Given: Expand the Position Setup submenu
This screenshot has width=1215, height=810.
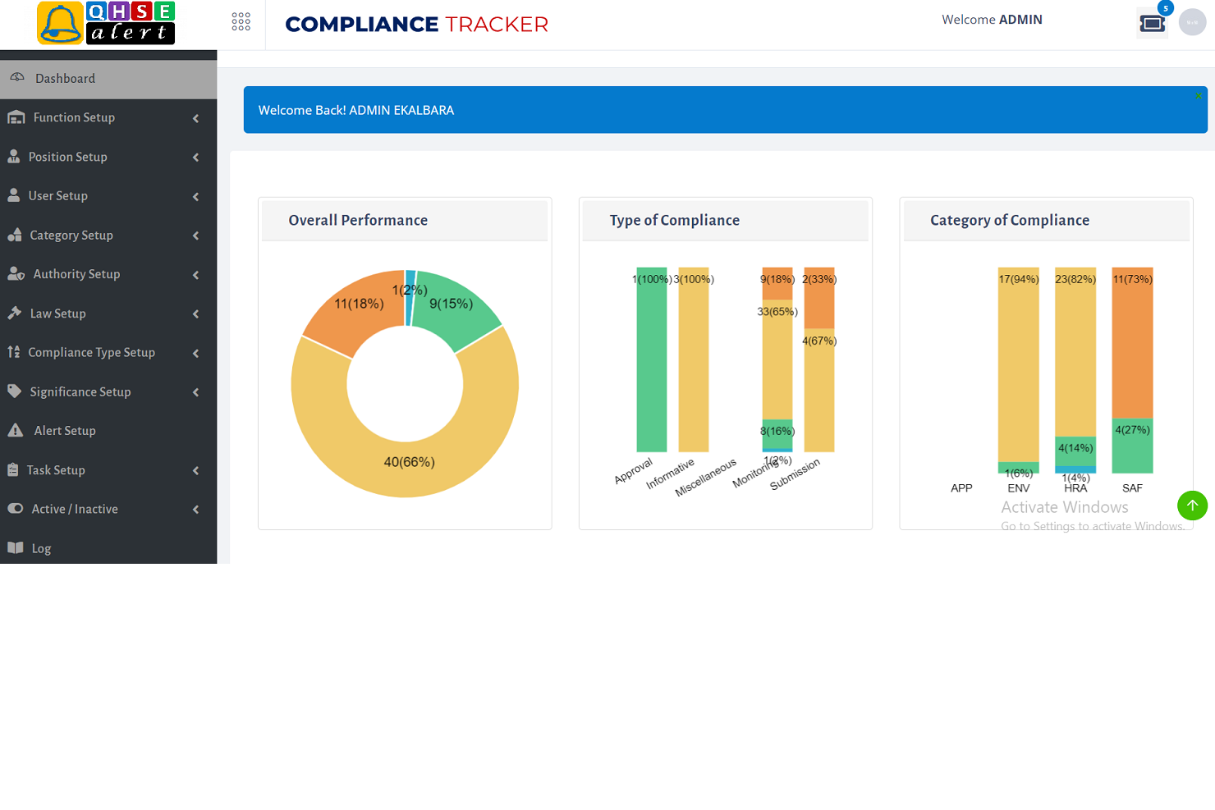Looking at the screenshot, I should coord(195,157).
